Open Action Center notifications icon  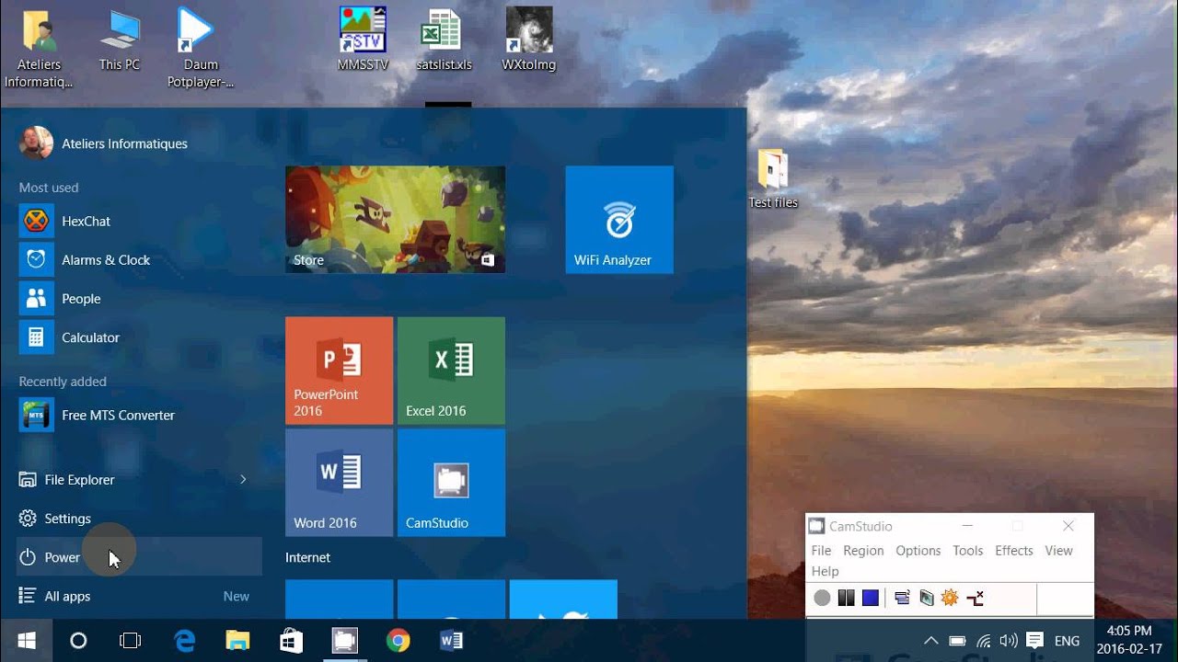point(1034,641)
